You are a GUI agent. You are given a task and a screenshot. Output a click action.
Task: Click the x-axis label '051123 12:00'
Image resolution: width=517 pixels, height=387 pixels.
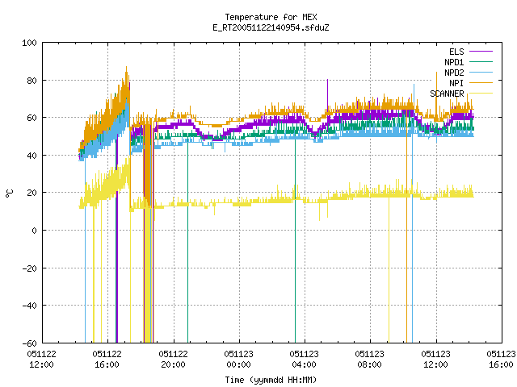tap(435, 359)
